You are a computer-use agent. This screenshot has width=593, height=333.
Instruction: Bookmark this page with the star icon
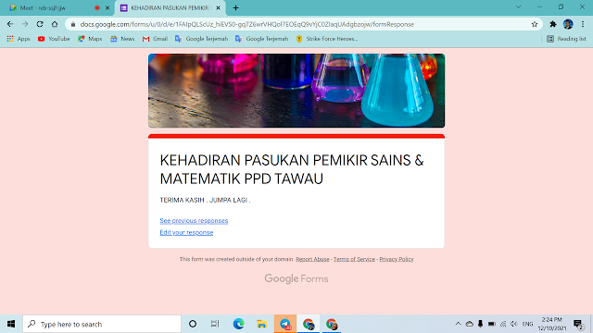click(535, 24)
